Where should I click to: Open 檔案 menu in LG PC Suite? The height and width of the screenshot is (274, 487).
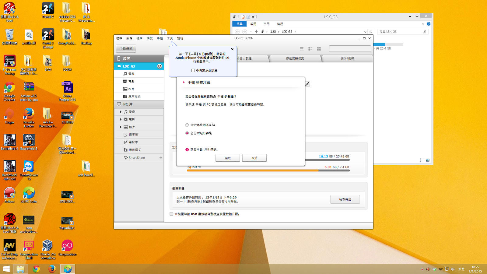pyautogui.click(x=119, y=38)
